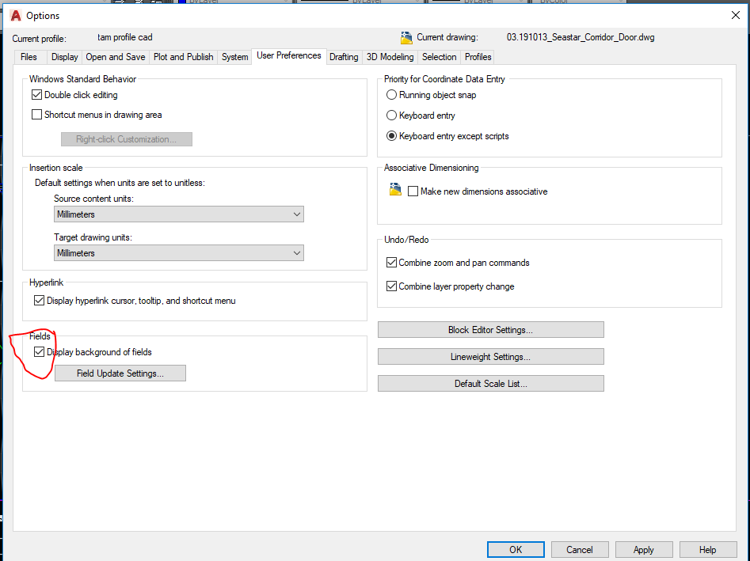This screenshot has height=561, width=750.
Task: Toggle Combine layer property change checkbox
Action: (391, 286)
